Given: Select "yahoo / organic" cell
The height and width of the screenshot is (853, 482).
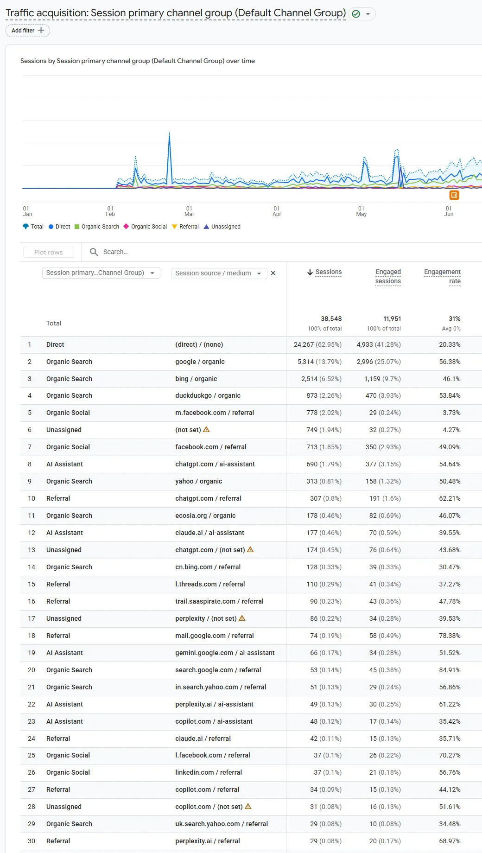Looking at the screenshot, I should click(x=199, y=481).
